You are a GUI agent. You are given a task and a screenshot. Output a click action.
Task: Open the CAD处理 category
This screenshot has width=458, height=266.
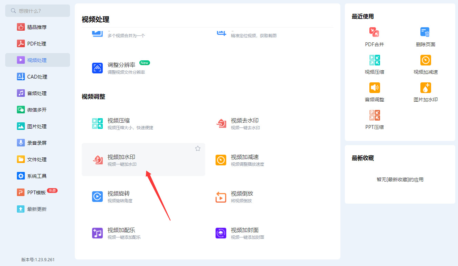pyautogui.click(x=38, y=77)
